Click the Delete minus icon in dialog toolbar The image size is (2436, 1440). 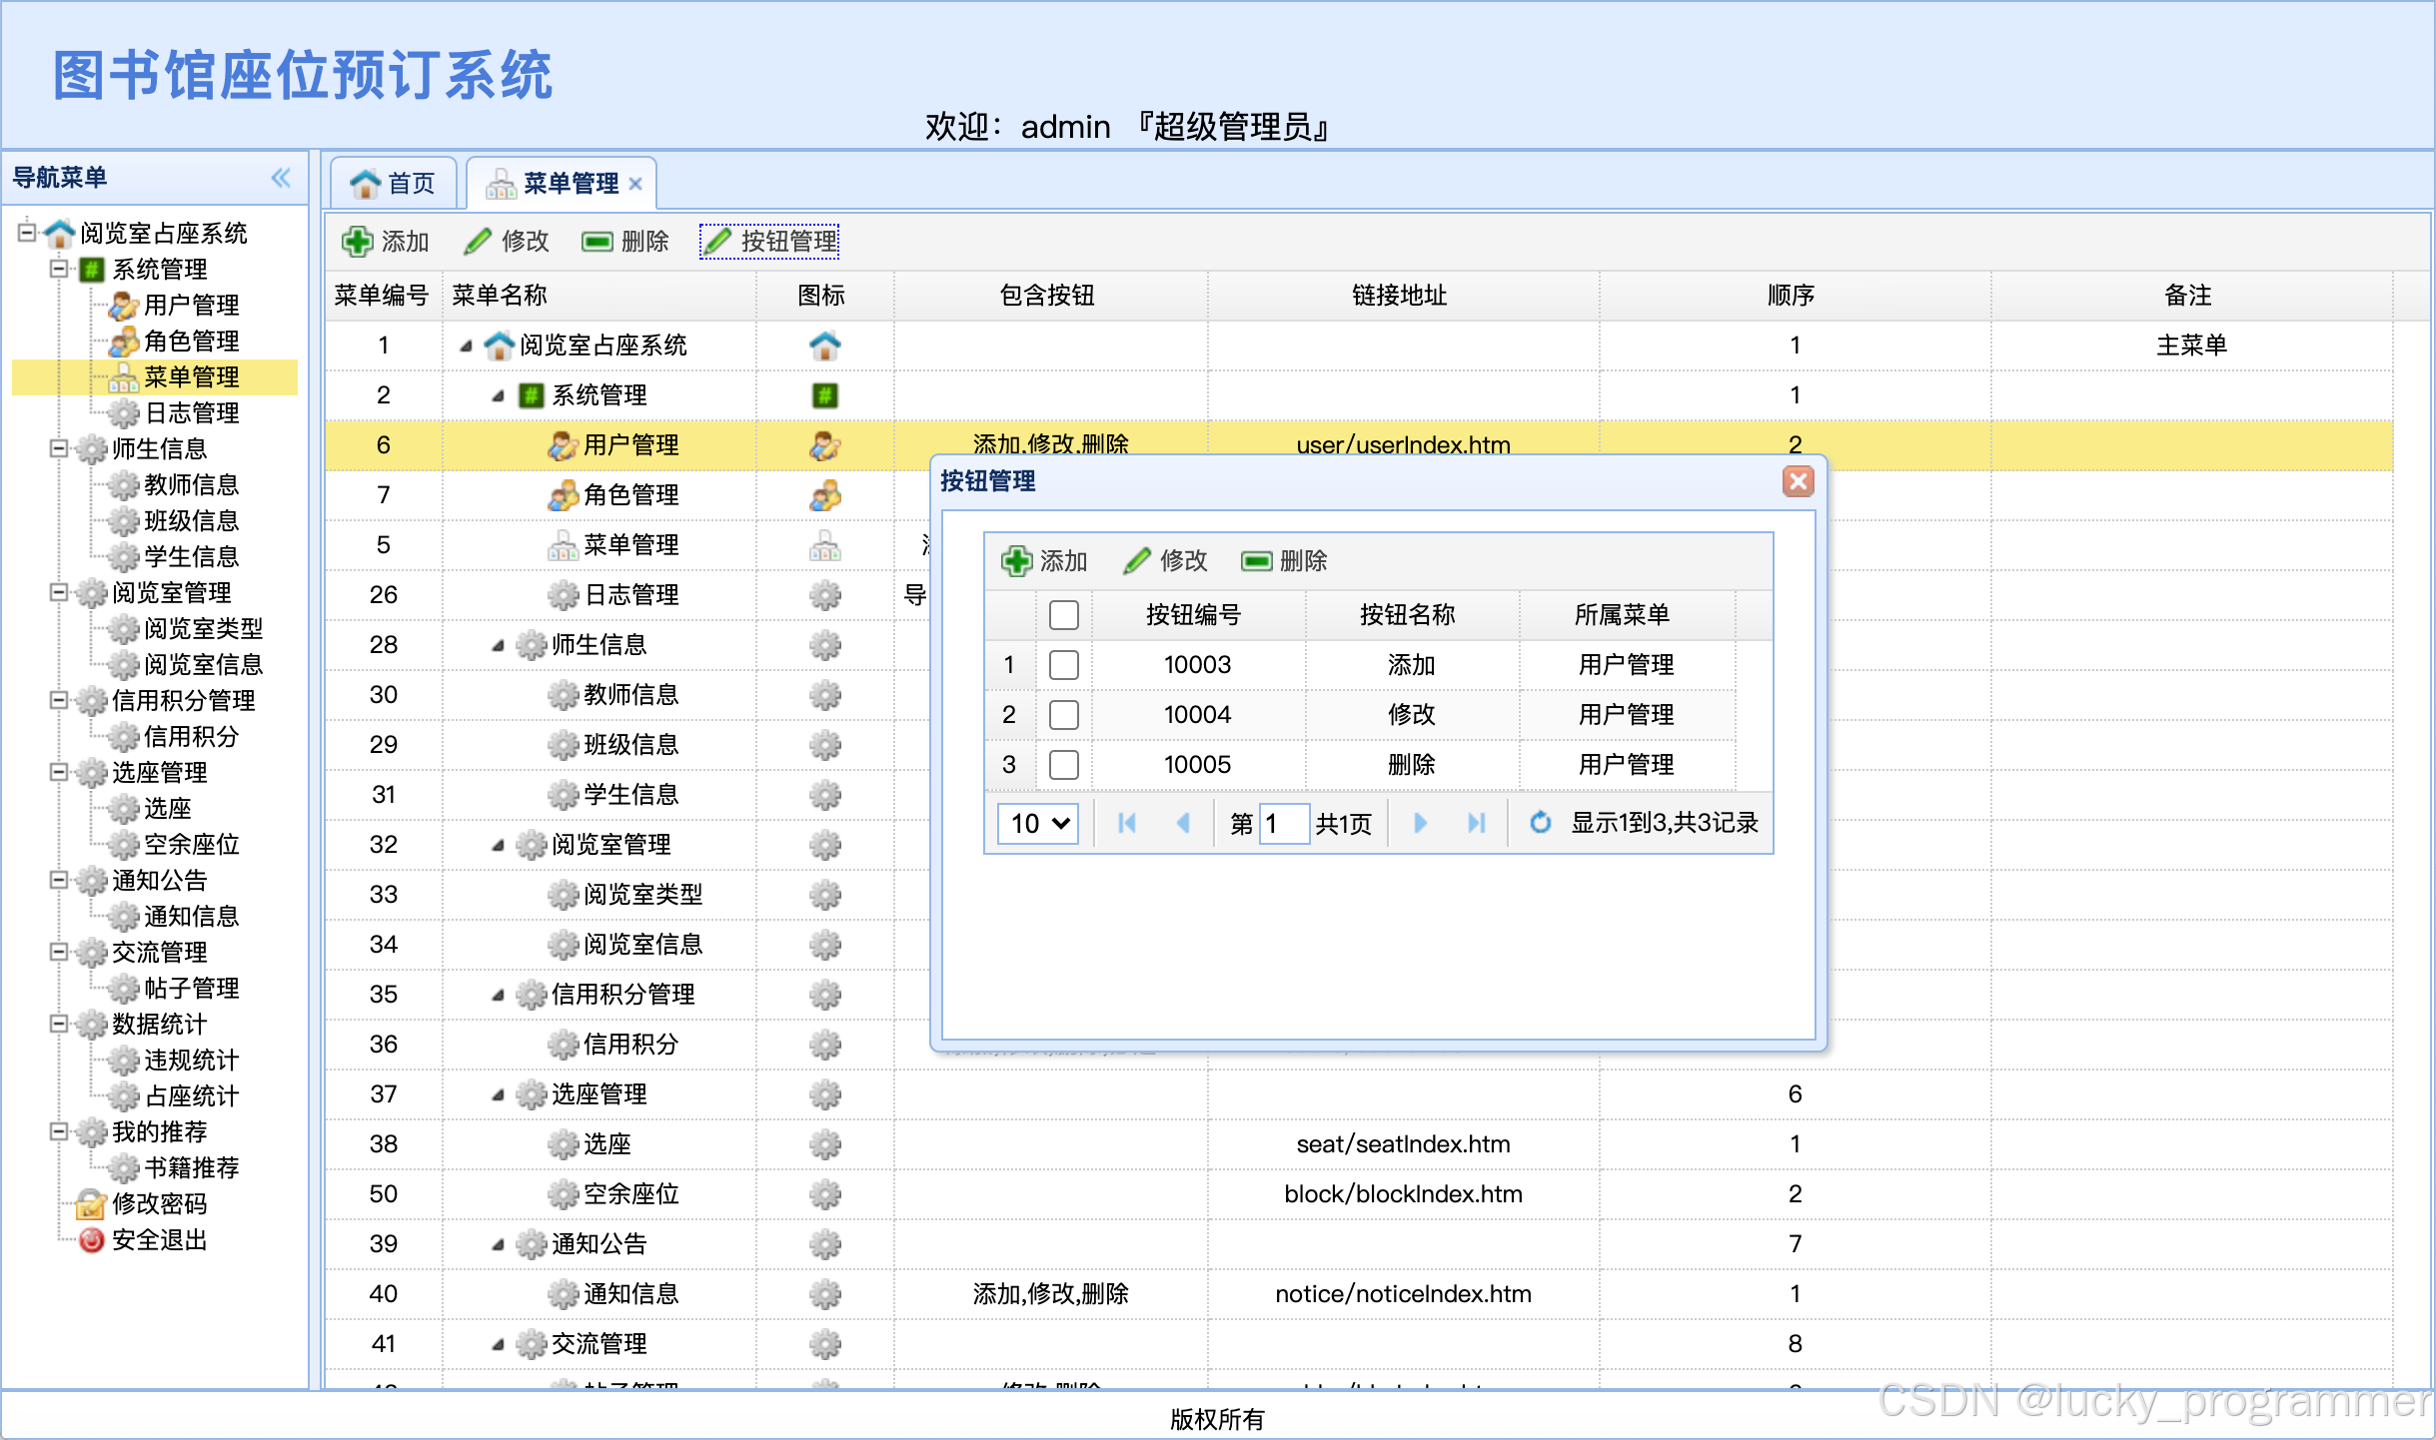[x=1256, y=561]
